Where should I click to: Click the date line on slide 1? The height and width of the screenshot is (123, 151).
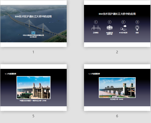tap(33, 37)
